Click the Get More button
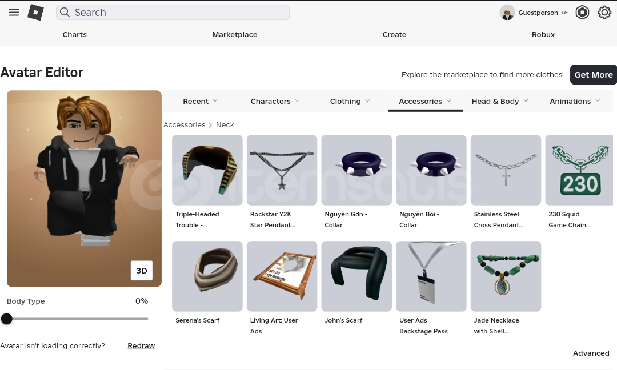617x370 pixels. (594, 75)
